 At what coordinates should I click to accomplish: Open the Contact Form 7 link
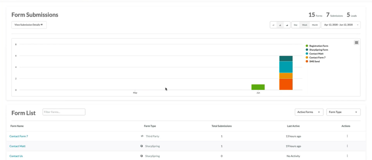(19, 136)
